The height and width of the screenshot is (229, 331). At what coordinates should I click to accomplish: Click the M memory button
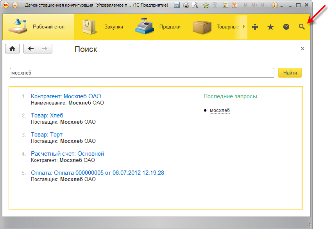coord(245,5)
